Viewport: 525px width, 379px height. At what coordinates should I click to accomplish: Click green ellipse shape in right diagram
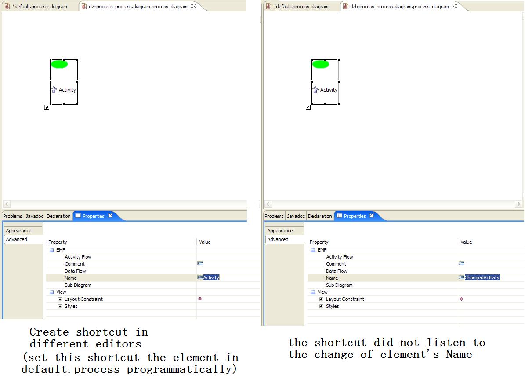coord(321,64)
